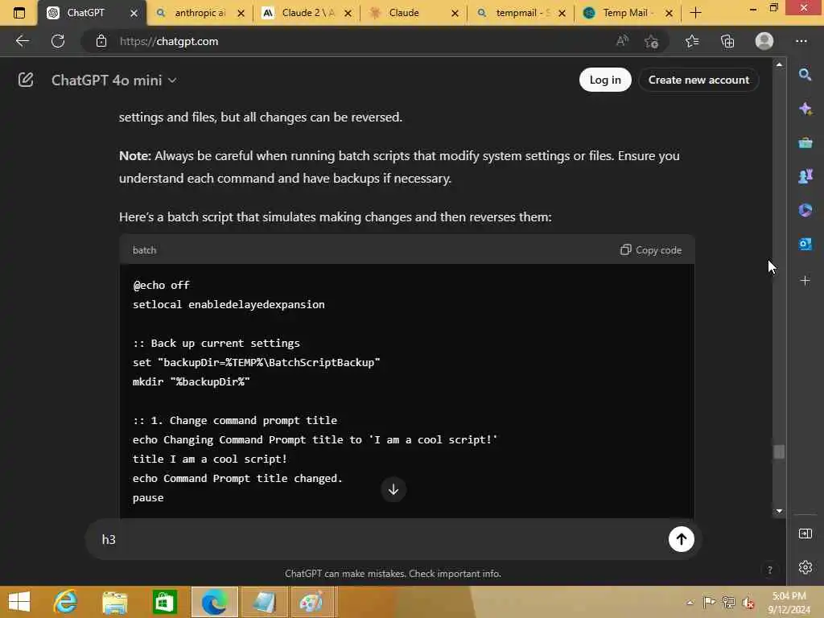
Task: Close the Temp Mail tab
Action: click(x=669, y=13)
